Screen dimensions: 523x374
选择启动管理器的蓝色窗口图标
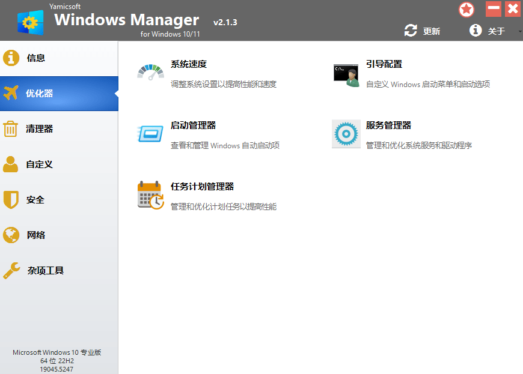[150, 133]
